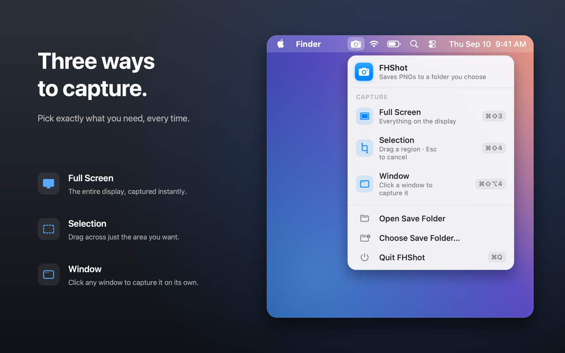Click the power icon beside Quit FHShot

coord(364,257)
